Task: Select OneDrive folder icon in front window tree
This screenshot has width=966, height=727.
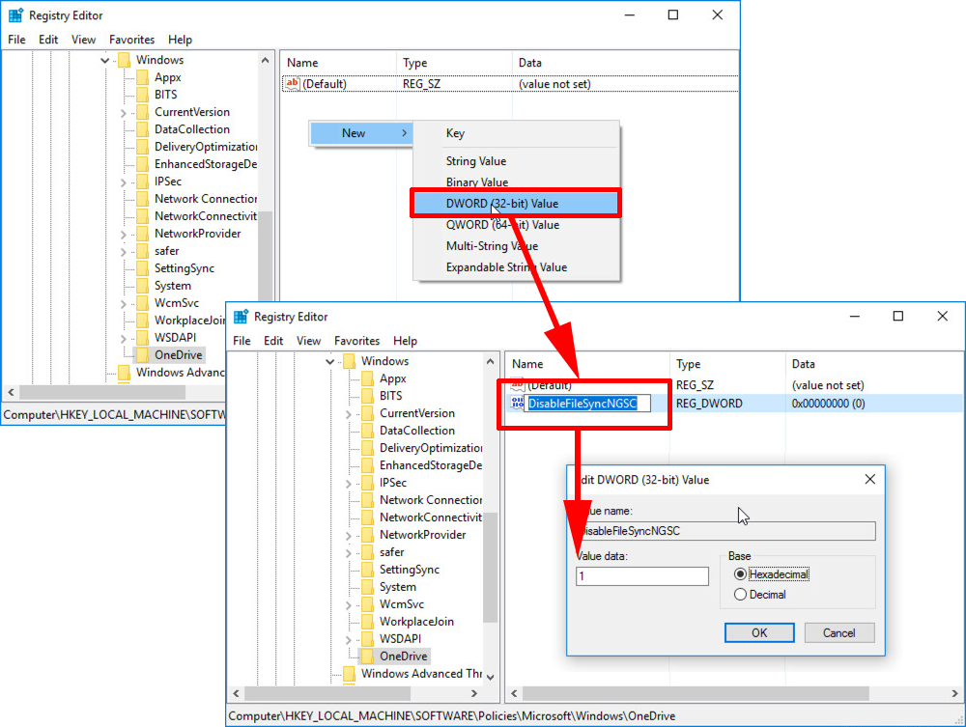Action: point(367,657)
